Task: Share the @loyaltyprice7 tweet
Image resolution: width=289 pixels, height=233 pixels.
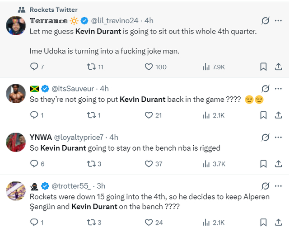Action: tap(278, 164)
